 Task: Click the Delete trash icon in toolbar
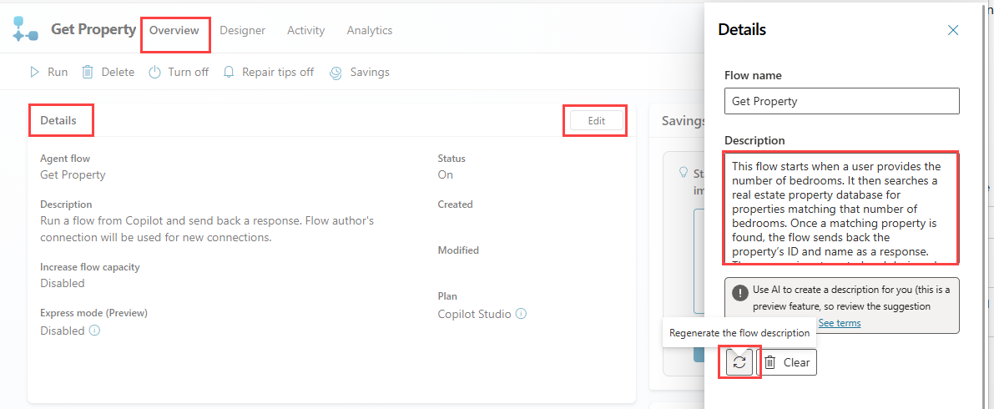[x=88, y=73]
